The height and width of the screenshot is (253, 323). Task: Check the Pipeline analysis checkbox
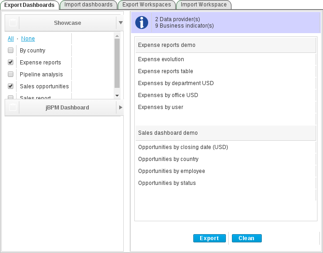point(11,74)
